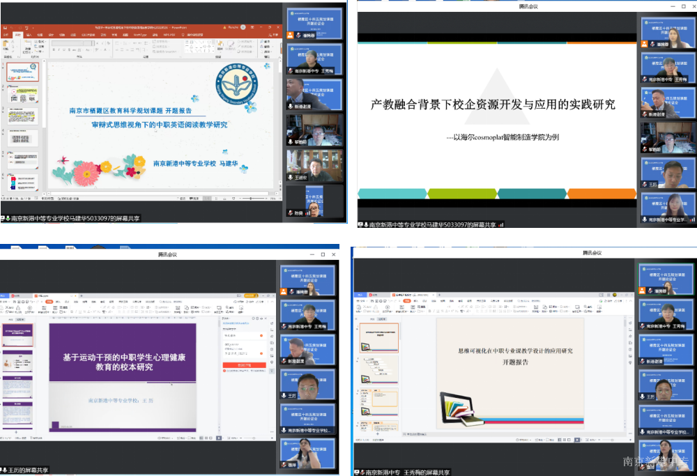Switch to the 开始 tab in PowerPoint ribbon
Screen dimensions: 697x476
(18, 35)
